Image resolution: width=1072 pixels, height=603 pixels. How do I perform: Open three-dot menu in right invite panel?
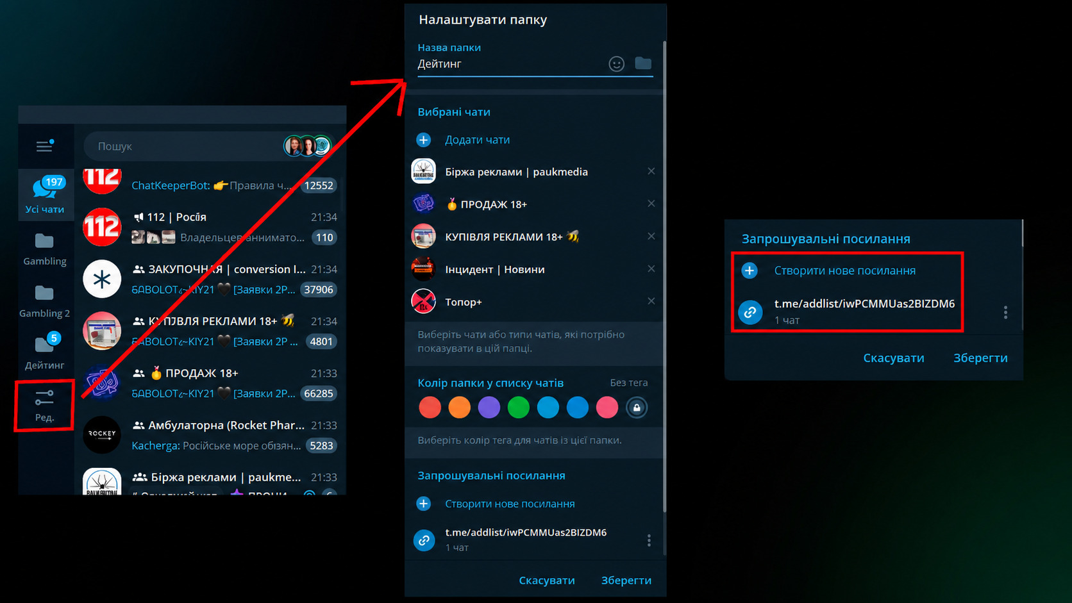[1005, 312]
